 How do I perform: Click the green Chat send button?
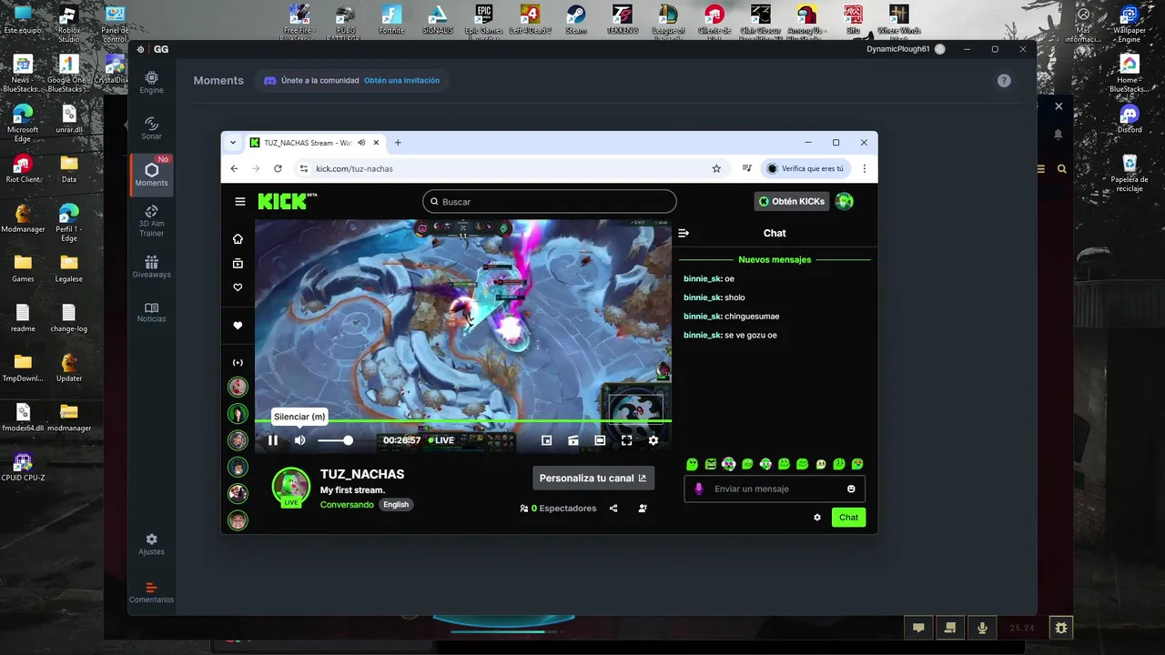(848, 518)
